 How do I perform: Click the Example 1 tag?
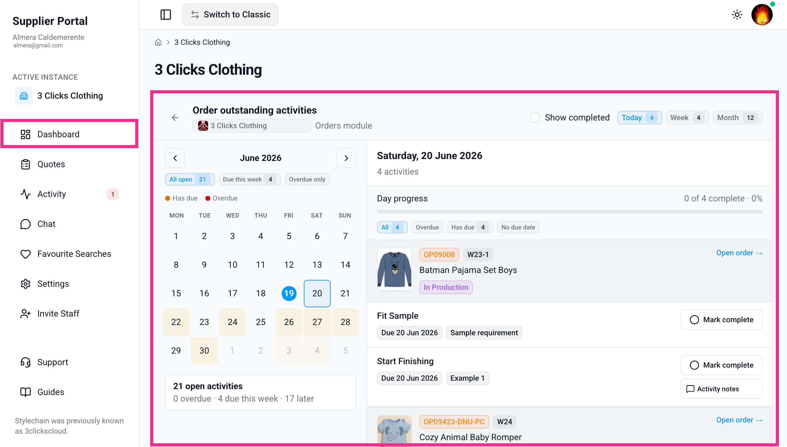click(467, 378)
